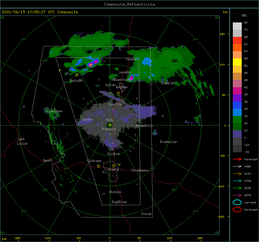Pick the bright blue 33–36 dBZ band
Image resolution: width=259 pixels, height=242 pixels.
pyautogui.click(x=237, y=105)
